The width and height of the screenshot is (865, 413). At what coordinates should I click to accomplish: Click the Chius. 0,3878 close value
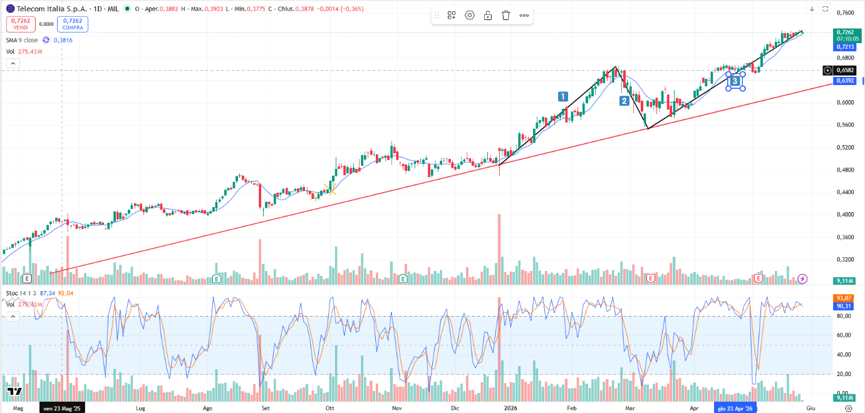point(305,9)
